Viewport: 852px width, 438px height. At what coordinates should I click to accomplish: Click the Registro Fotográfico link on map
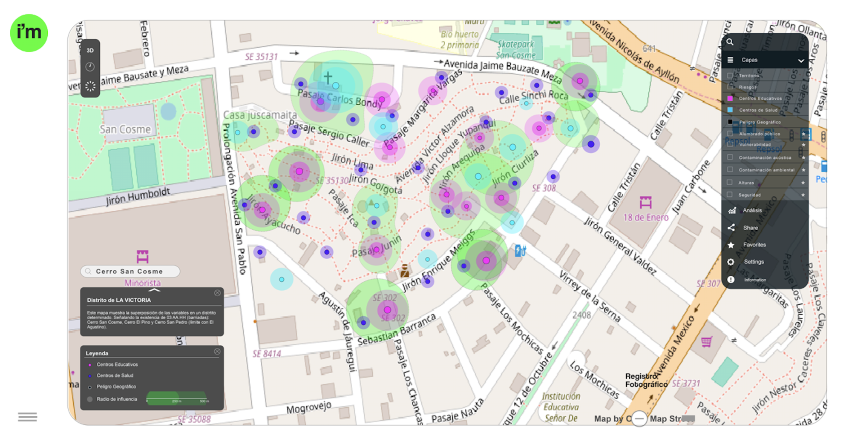point(646,380)
